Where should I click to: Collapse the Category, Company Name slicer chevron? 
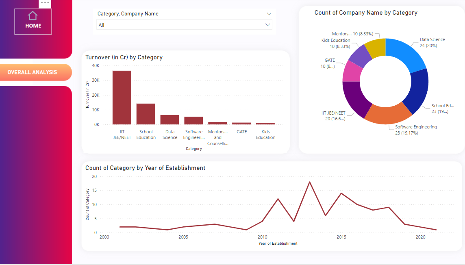[269, 13]
